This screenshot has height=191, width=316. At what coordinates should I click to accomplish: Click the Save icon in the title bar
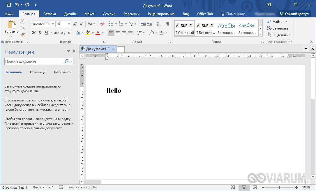click(x=8, y=5)
